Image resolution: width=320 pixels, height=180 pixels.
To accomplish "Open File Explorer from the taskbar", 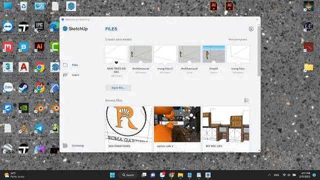I will pos(180,175).
